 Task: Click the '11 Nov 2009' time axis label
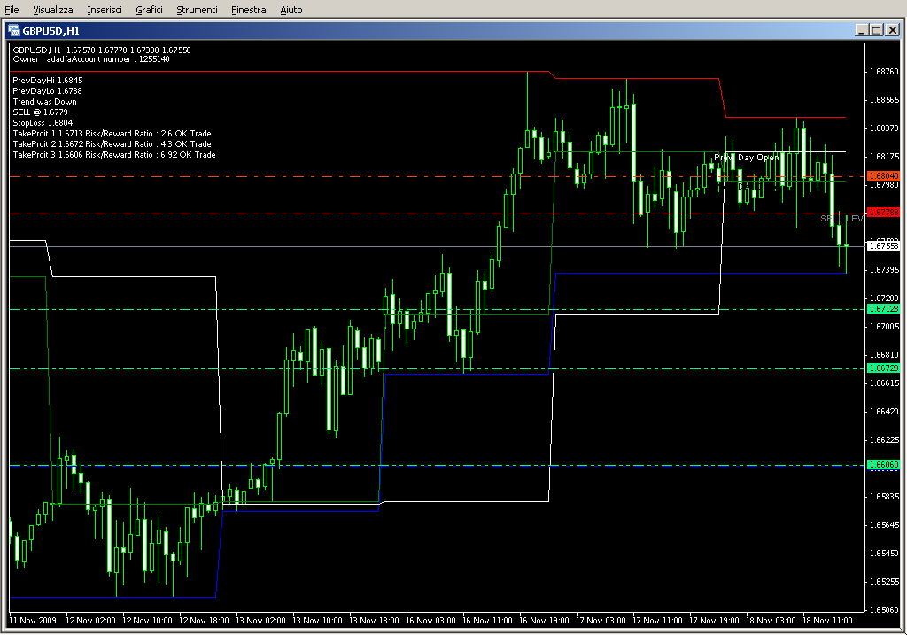(x=33, y=621)
